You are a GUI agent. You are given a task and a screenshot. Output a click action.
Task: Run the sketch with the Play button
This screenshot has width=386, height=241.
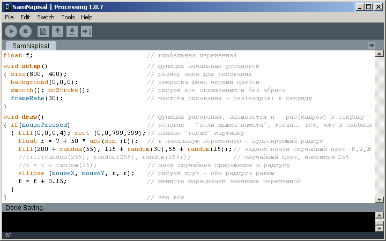click(x=11, y=32)
